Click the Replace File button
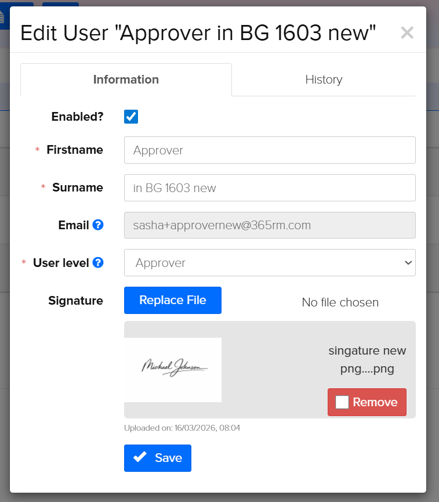The image size is (439, 502). coord(172,300)
